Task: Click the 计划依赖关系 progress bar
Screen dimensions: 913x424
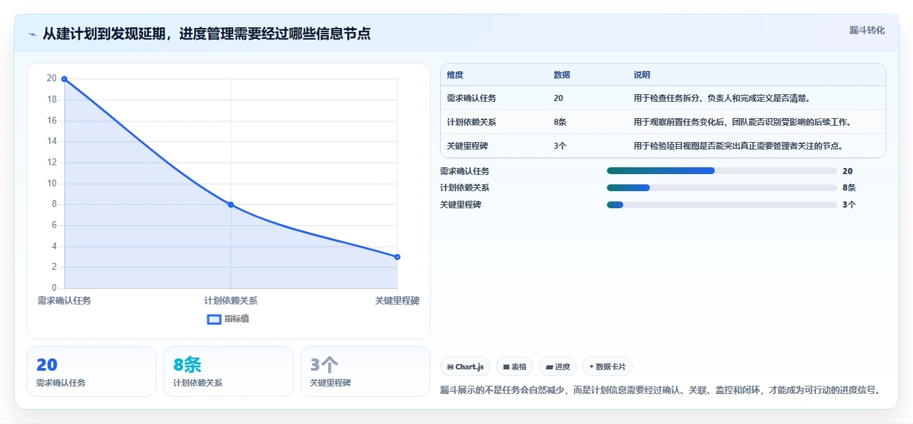Action: click(722, 188)
